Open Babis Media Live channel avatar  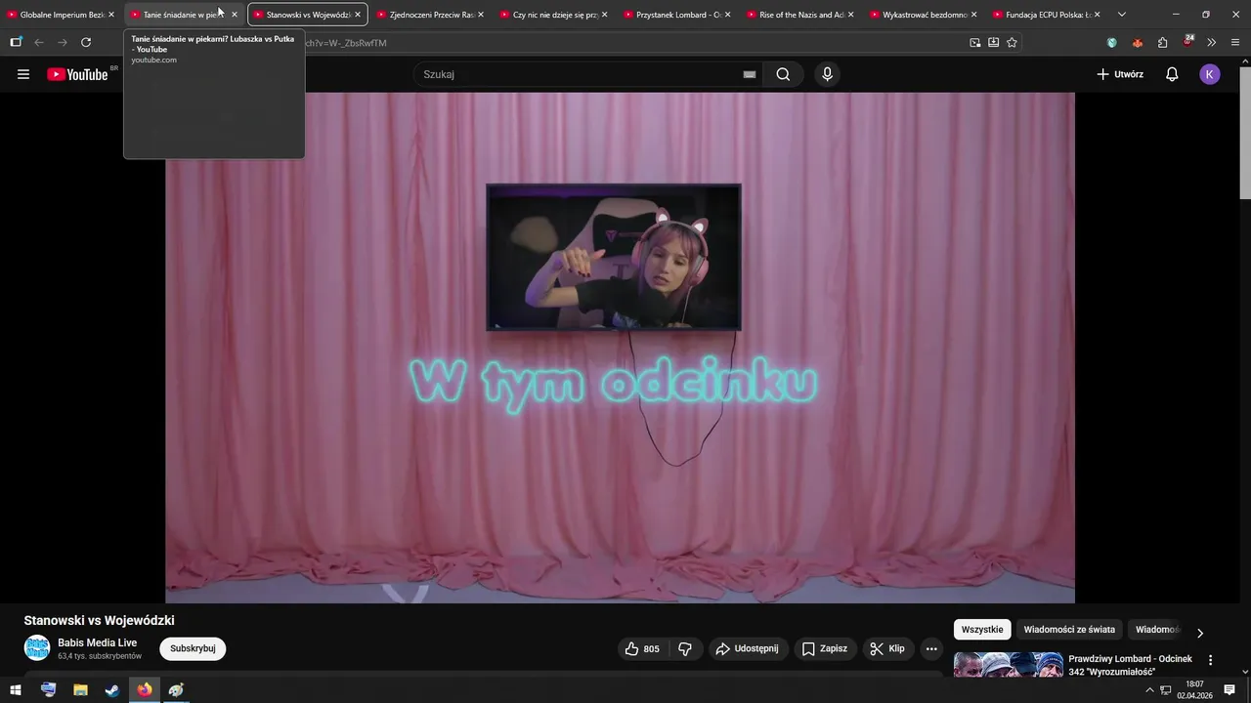(x=37, y=648)
